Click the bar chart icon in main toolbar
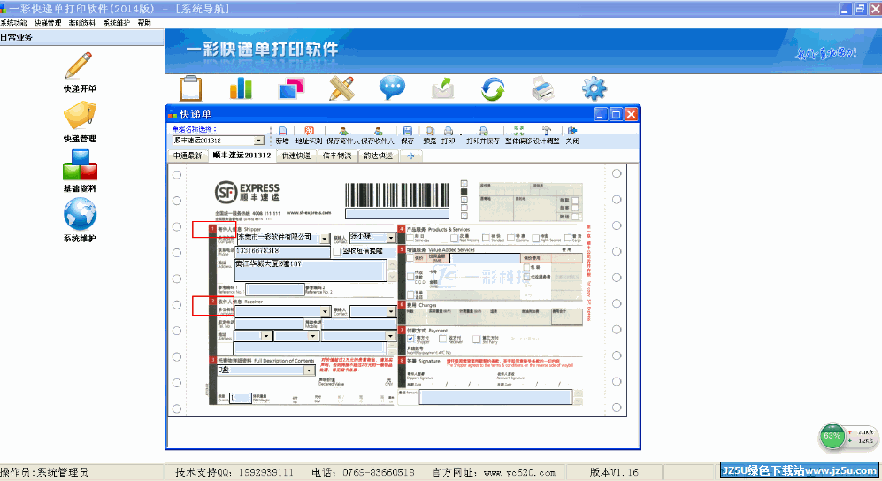Image resolution: width=882 pixels, height=481 pixels. pyautogui.click(x=241, y=88)
